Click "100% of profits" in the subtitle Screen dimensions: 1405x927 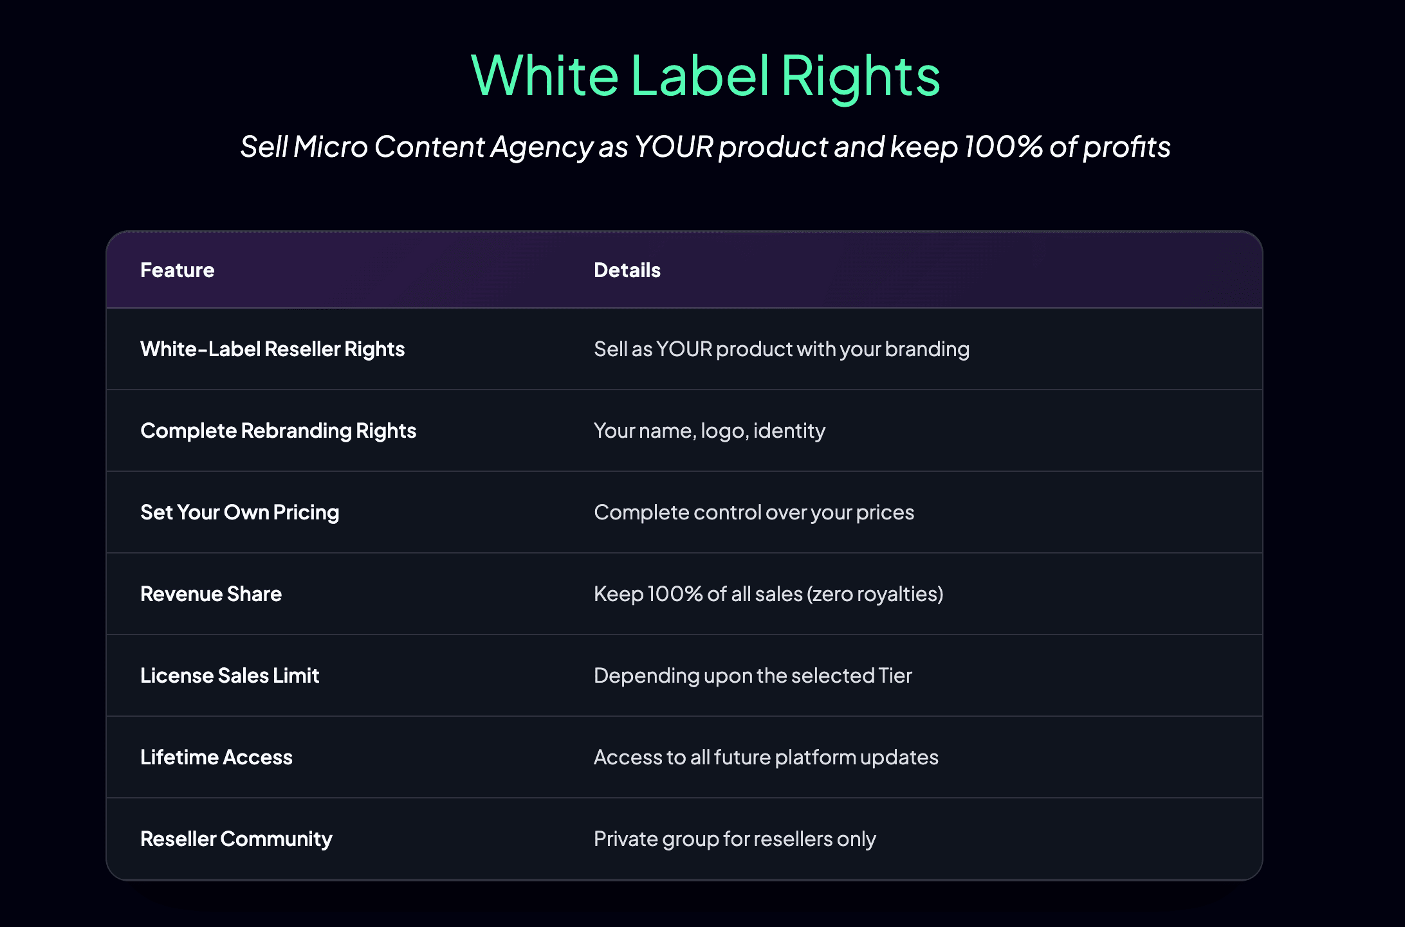pos(1067,147)
